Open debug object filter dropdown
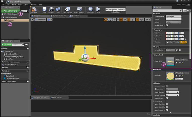The height and width of the screenshot is (117, 192). (x=115, y=10)
